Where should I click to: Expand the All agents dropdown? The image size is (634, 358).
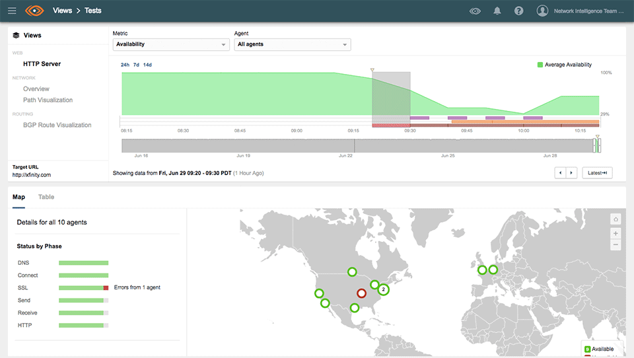click(x=293, y=44)
